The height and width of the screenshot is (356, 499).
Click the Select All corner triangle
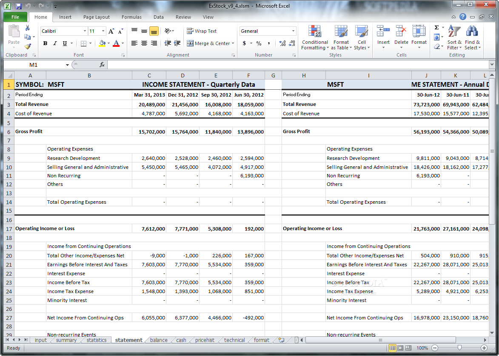(9, 75)
